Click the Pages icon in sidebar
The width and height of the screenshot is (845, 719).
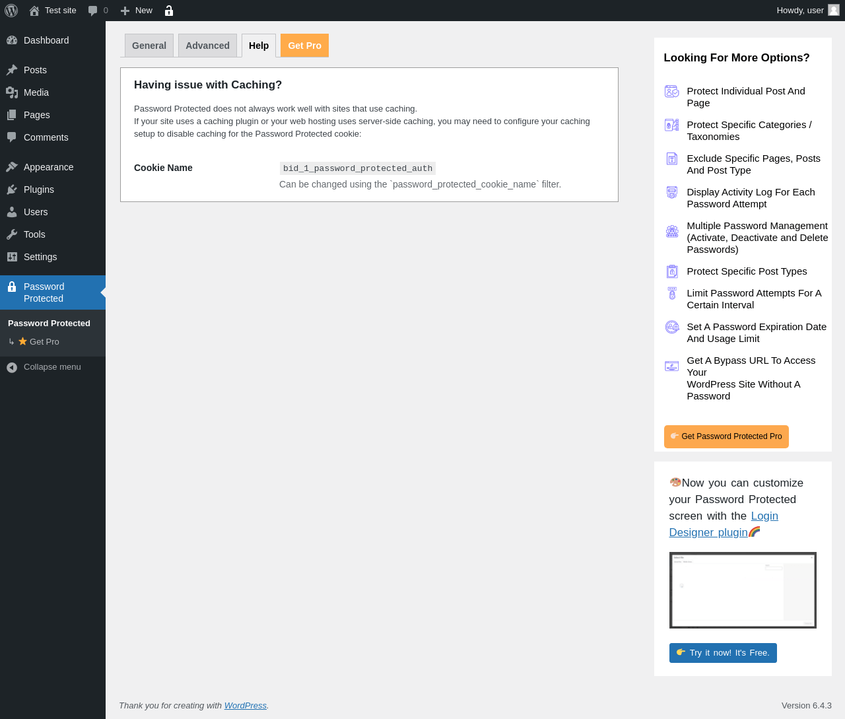coord(12,115)
